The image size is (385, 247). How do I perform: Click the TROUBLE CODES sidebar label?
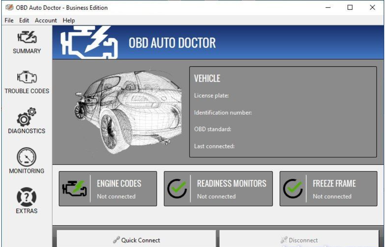tap(27, 91)
